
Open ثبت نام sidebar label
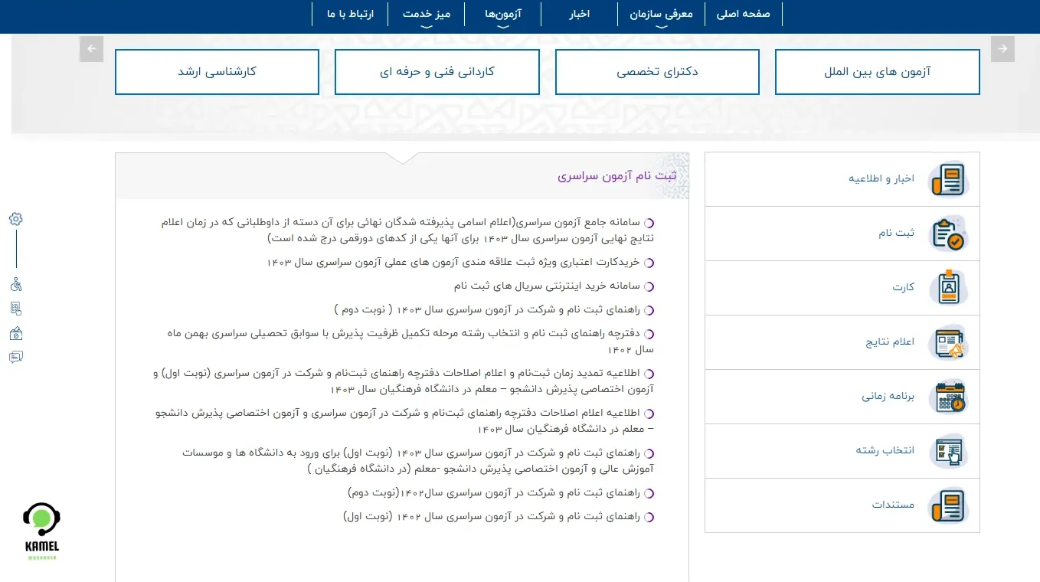[896, 233]
